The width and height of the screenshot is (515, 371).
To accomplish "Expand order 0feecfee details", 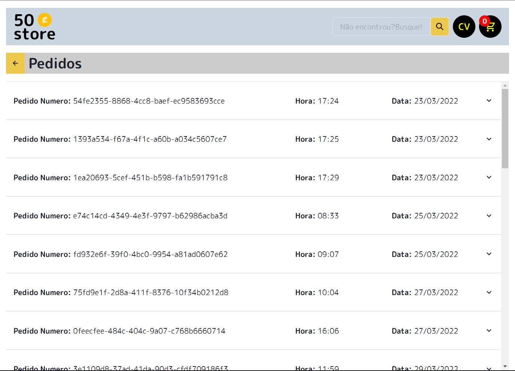I will pos(489,331).
